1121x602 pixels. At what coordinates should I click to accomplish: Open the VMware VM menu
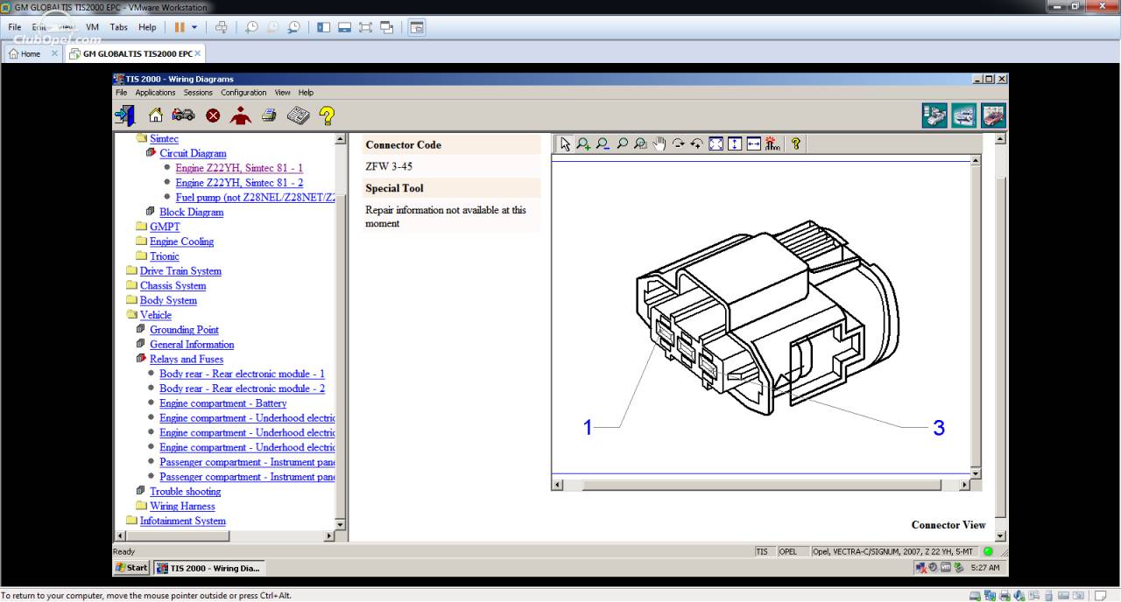click(x=92, y=27)
